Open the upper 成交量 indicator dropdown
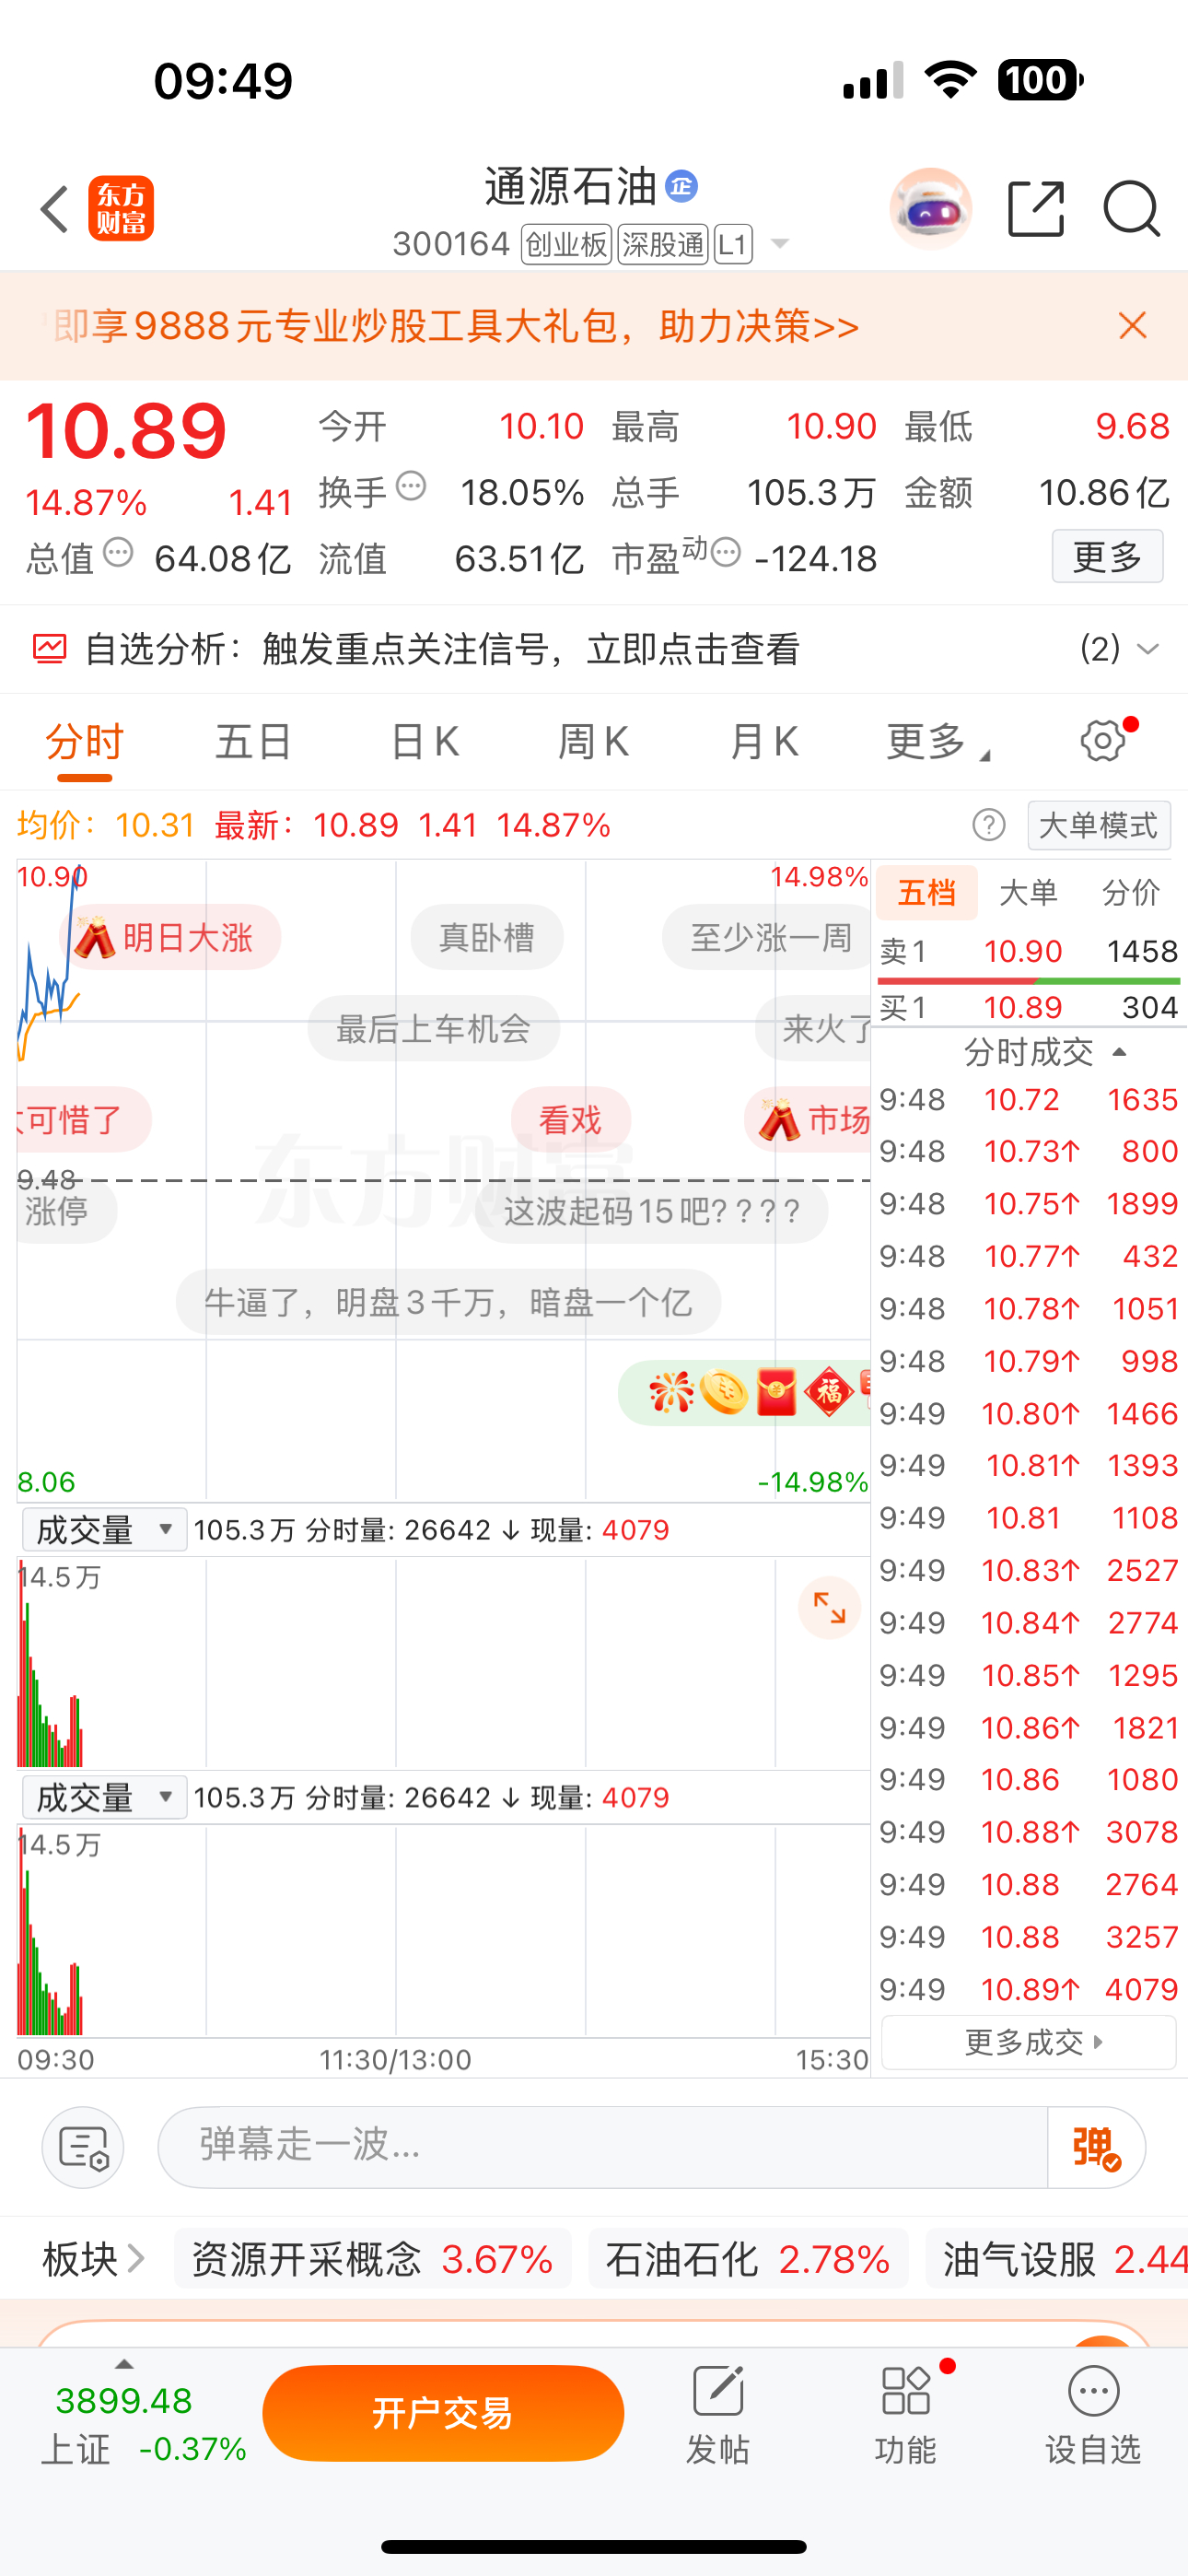1188x2576 pixels. [x=105, y=1530]
